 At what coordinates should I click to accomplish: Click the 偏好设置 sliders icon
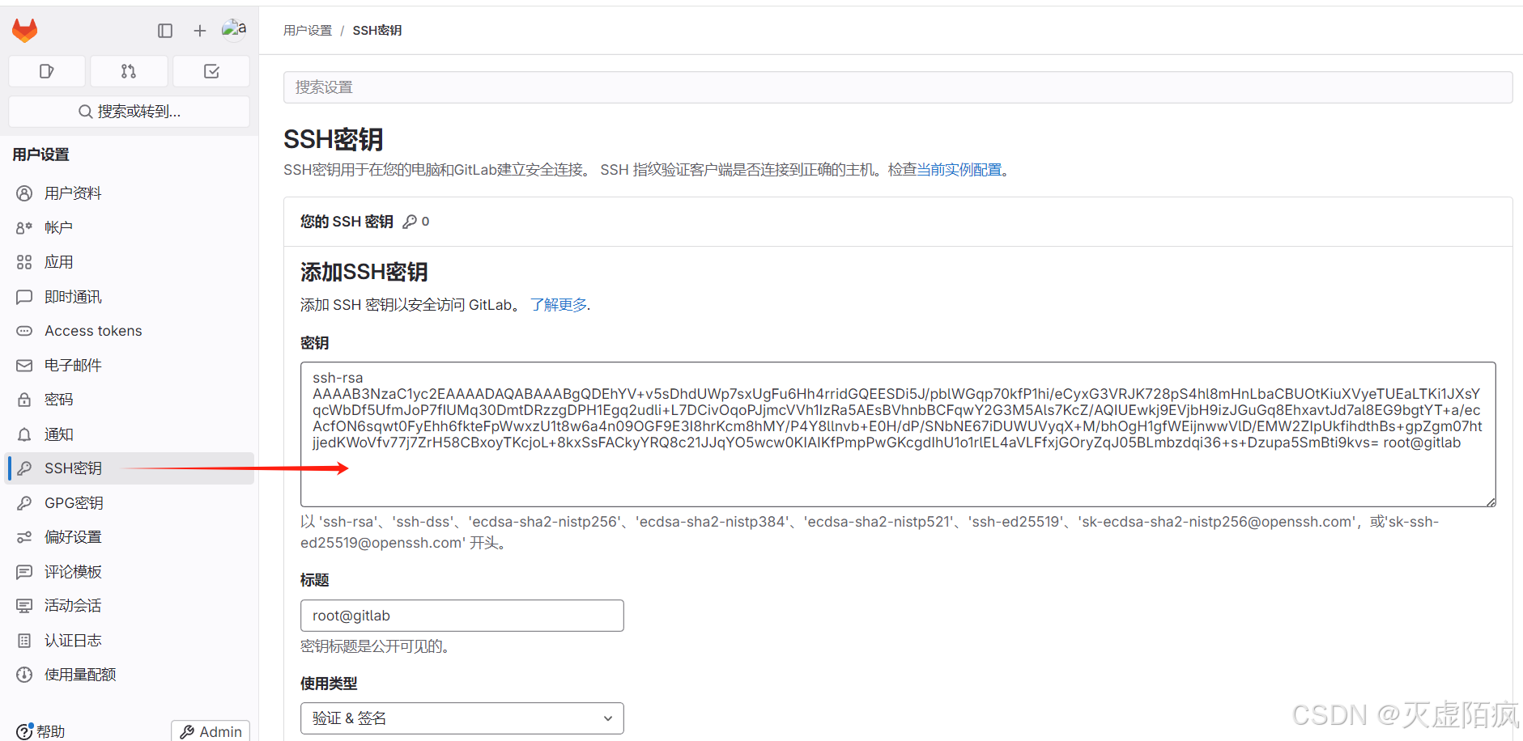pos(24,537)
